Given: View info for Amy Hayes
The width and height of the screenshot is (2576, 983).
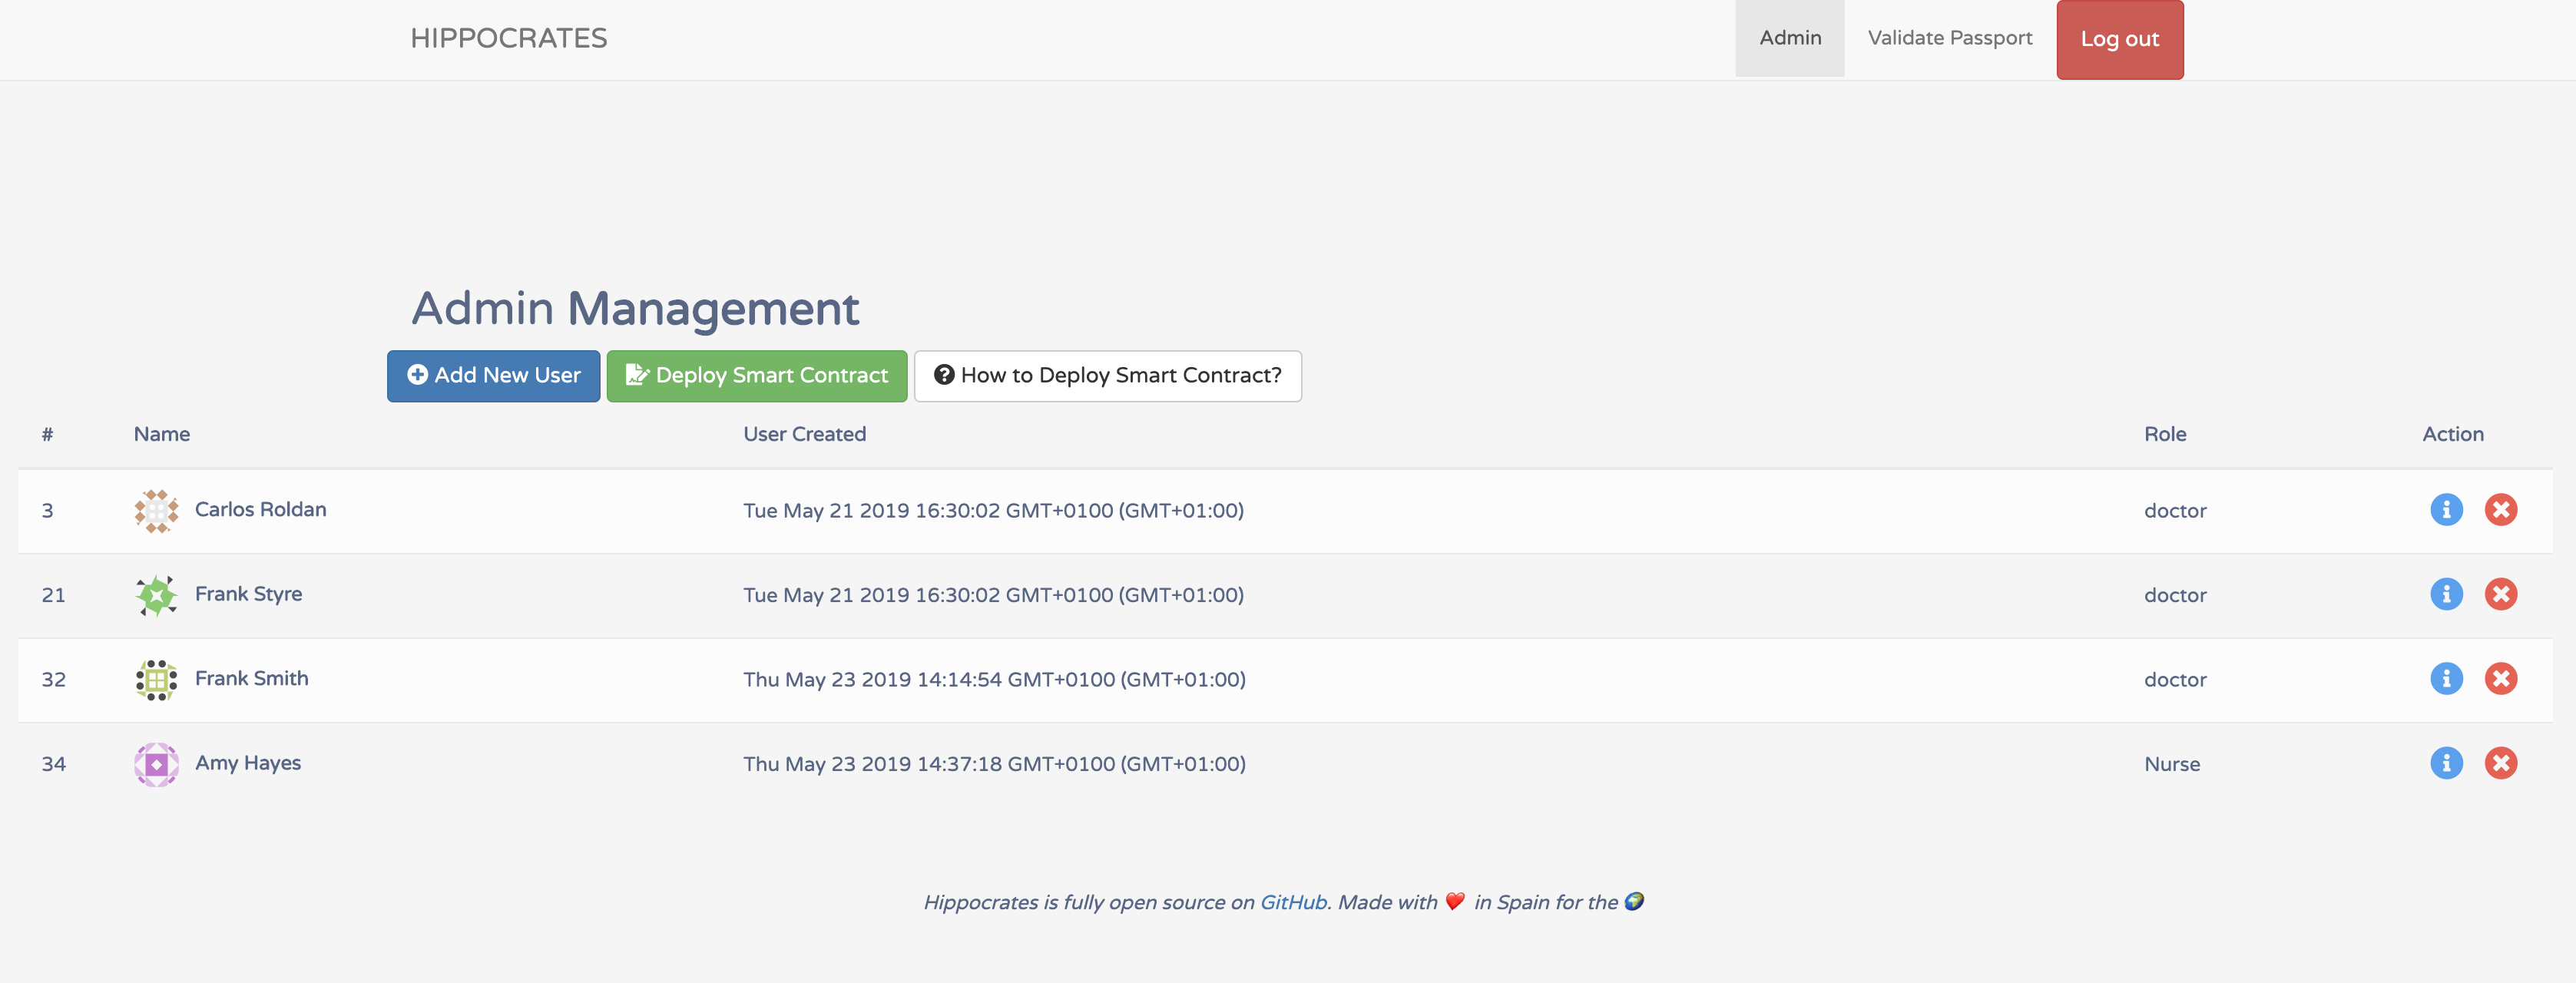Looking at the screenshot, I should point(2446,763).
